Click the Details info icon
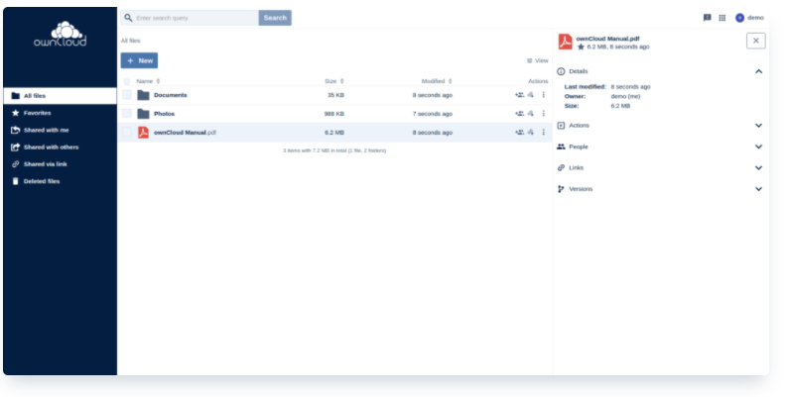This screenshot has width=787, height=397. 561,71
